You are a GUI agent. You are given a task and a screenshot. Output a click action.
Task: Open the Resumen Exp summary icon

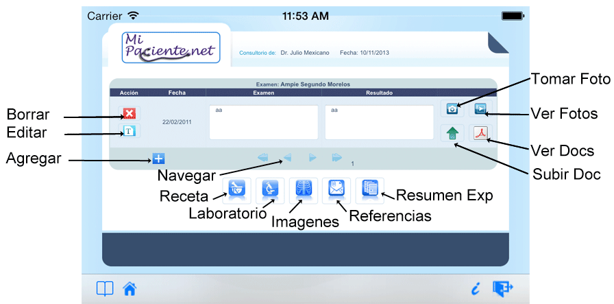tap(370, 190)
